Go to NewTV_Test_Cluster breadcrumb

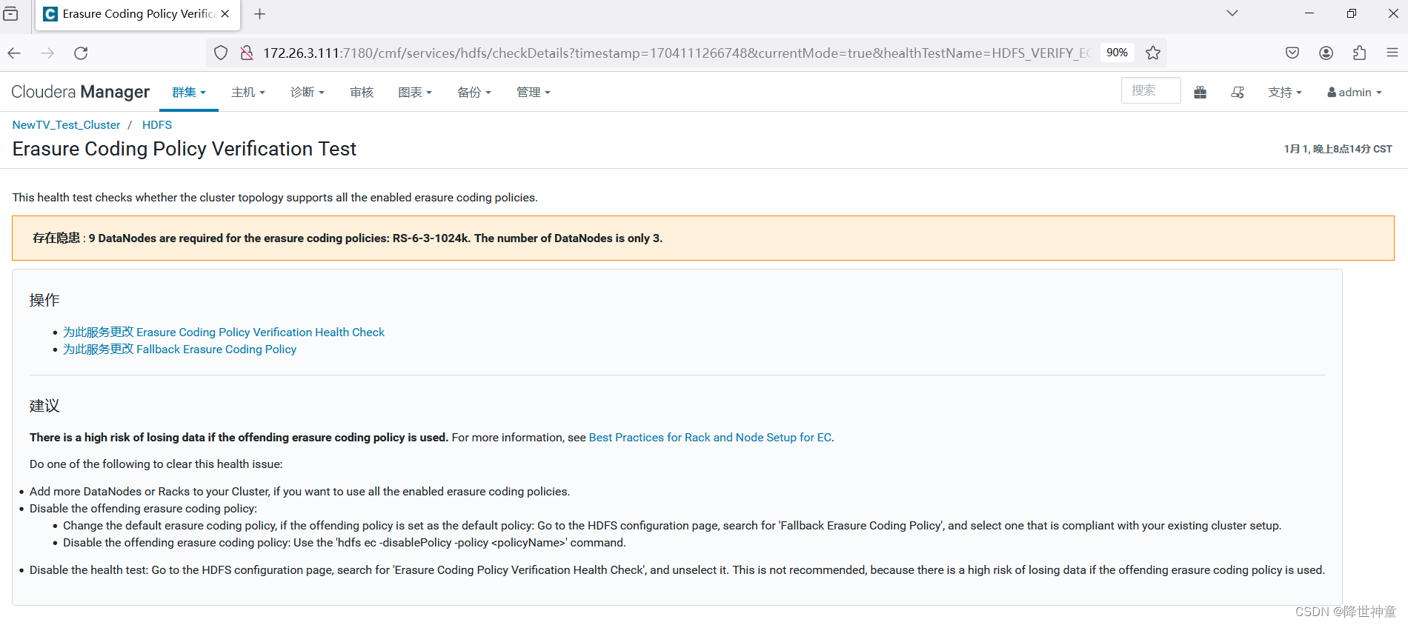tap(66, 124)
